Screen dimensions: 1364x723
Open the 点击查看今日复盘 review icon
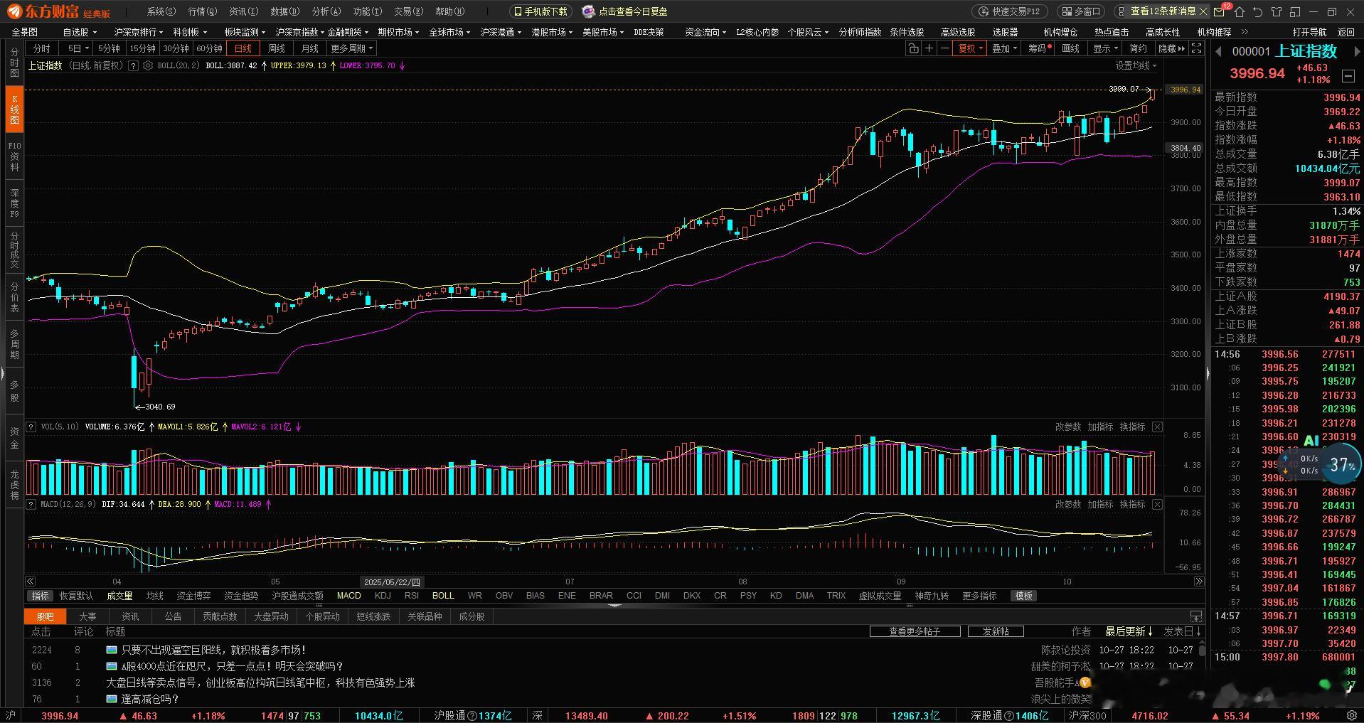[x=588, y=11]
